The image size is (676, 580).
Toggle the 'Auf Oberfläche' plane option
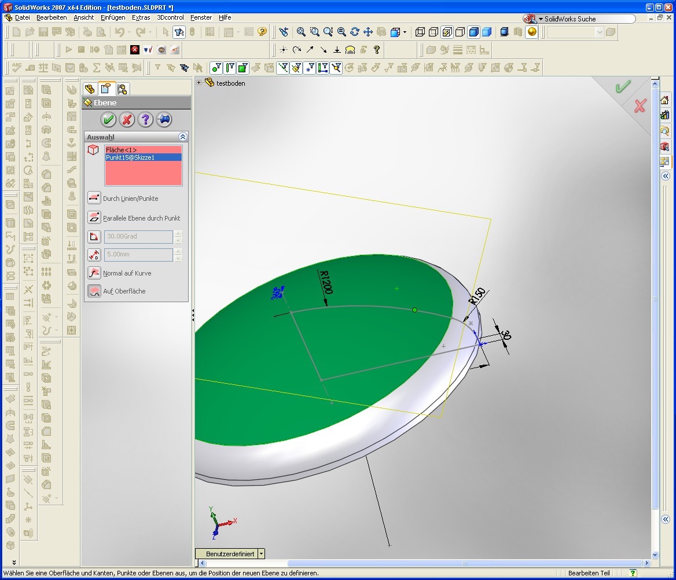[94, 291]
